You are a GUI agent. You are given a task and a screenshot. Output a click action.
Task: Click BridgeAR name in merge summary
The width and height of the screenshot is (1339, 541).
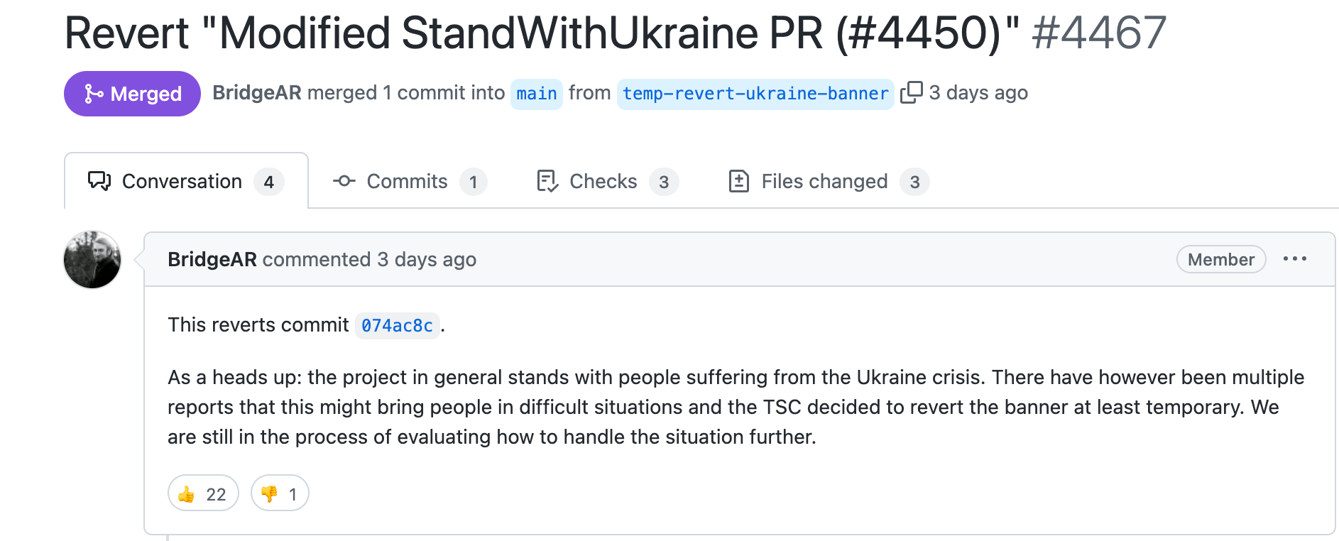pyautogui.click(x=256, y=93)
